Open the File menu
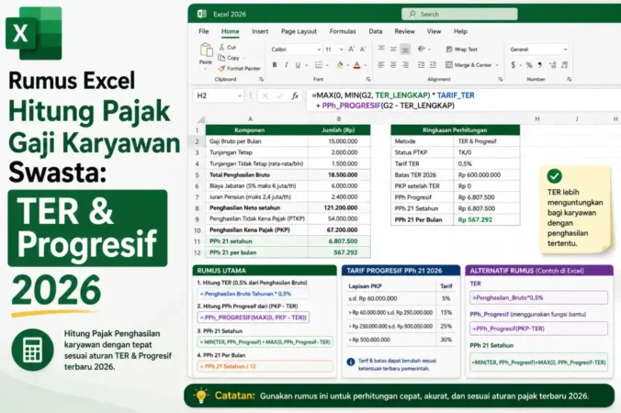 click(x=204, y=31)
